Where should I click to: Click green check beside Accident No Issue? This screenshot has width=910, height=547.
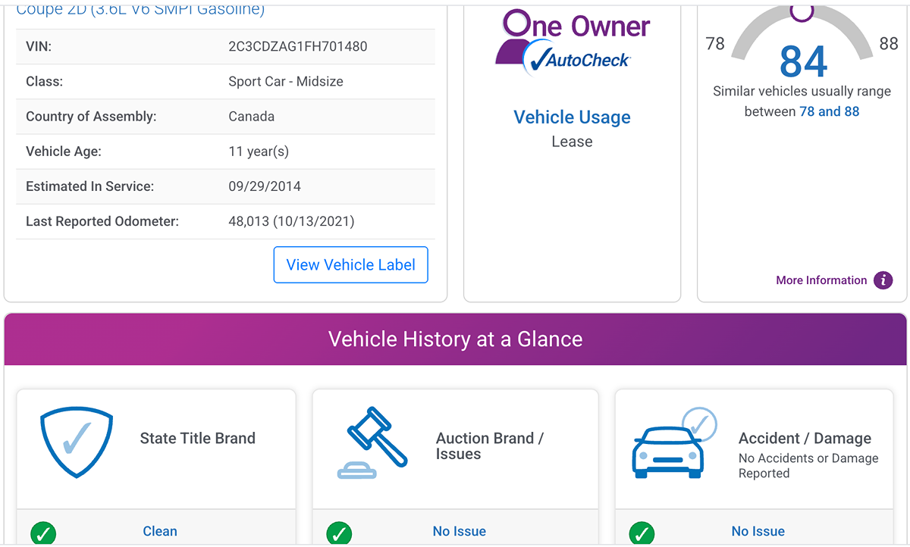pyautogui.click(x=642, y=534)
